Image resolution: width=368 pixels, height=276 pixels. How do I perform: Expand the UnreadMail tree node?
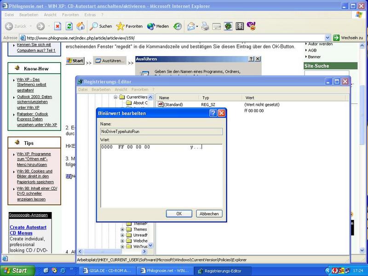pos(123,235)
